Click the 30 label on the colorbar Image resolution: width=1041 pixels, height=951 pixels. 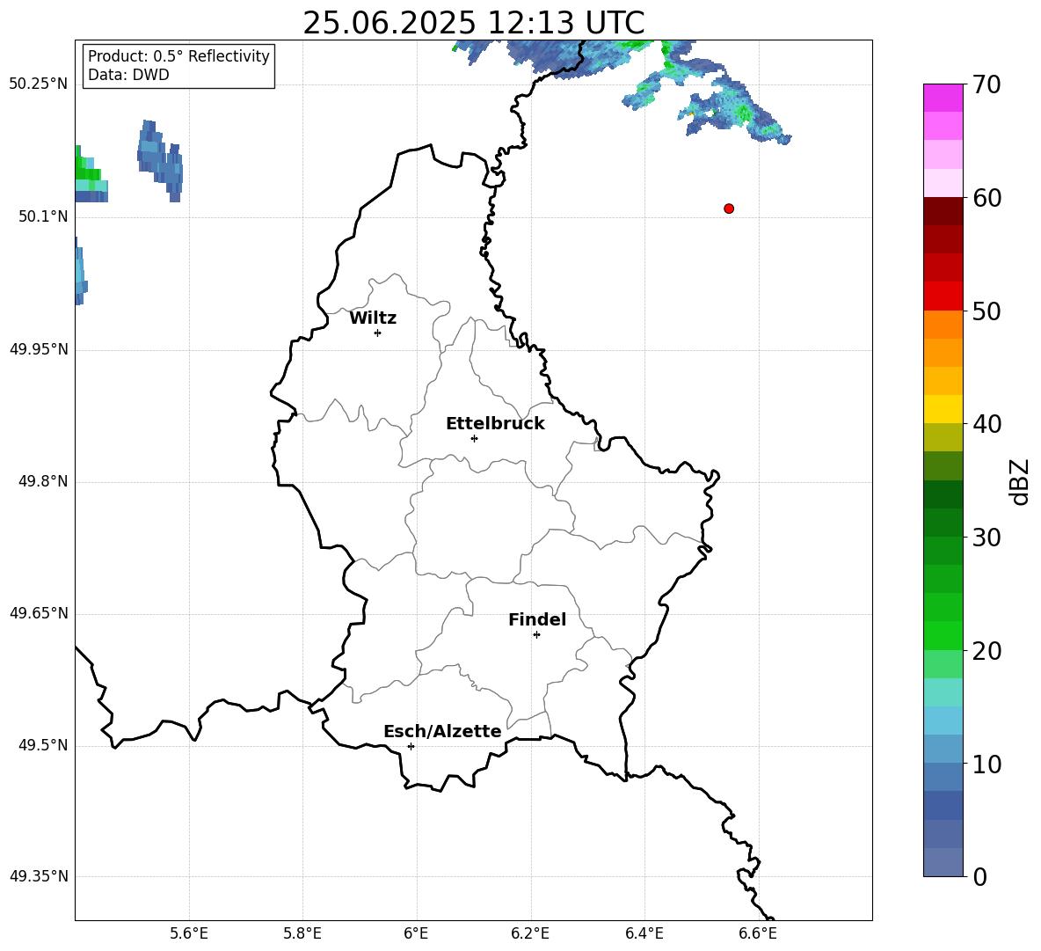pyautogui.click(x=986, y=538)
